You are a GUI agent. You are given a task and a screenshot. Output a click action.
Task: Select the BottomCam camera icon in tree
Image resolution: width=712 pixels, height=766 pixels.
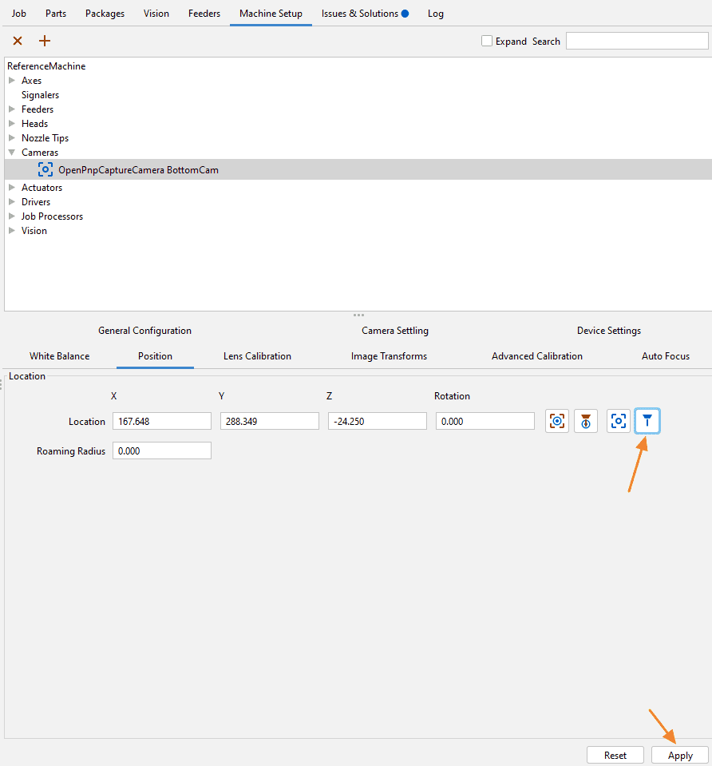pyautogui.click(x=45, y=169)
